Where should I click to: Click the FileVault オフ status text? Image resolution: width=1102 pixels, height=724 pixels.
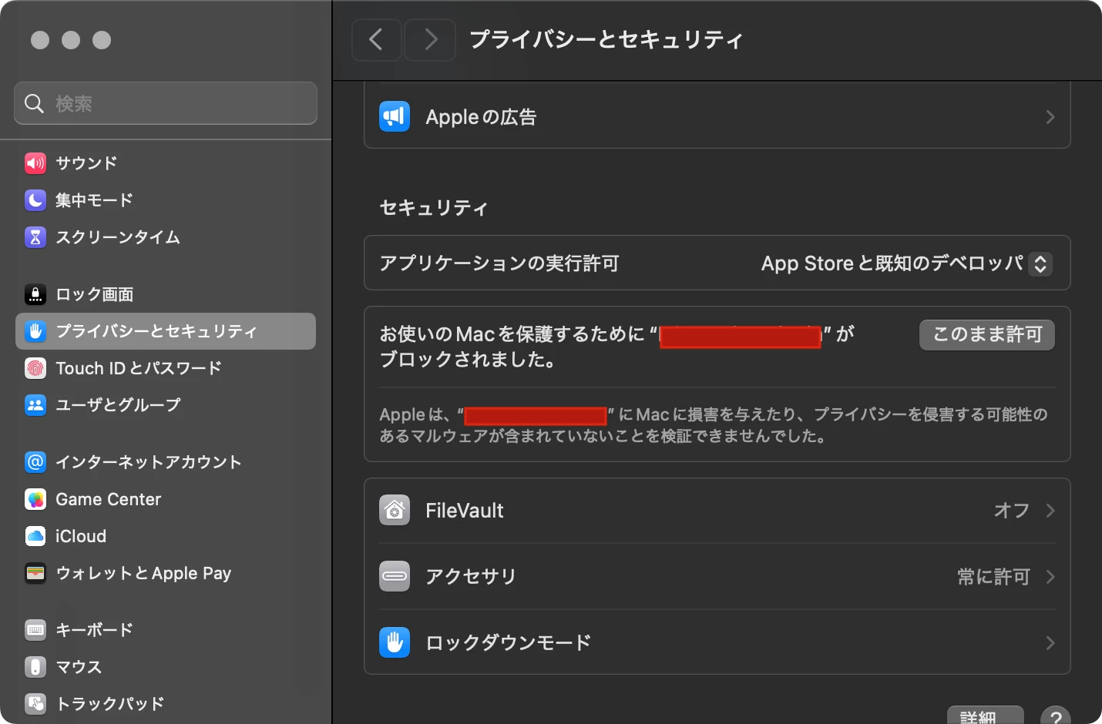1012,511
